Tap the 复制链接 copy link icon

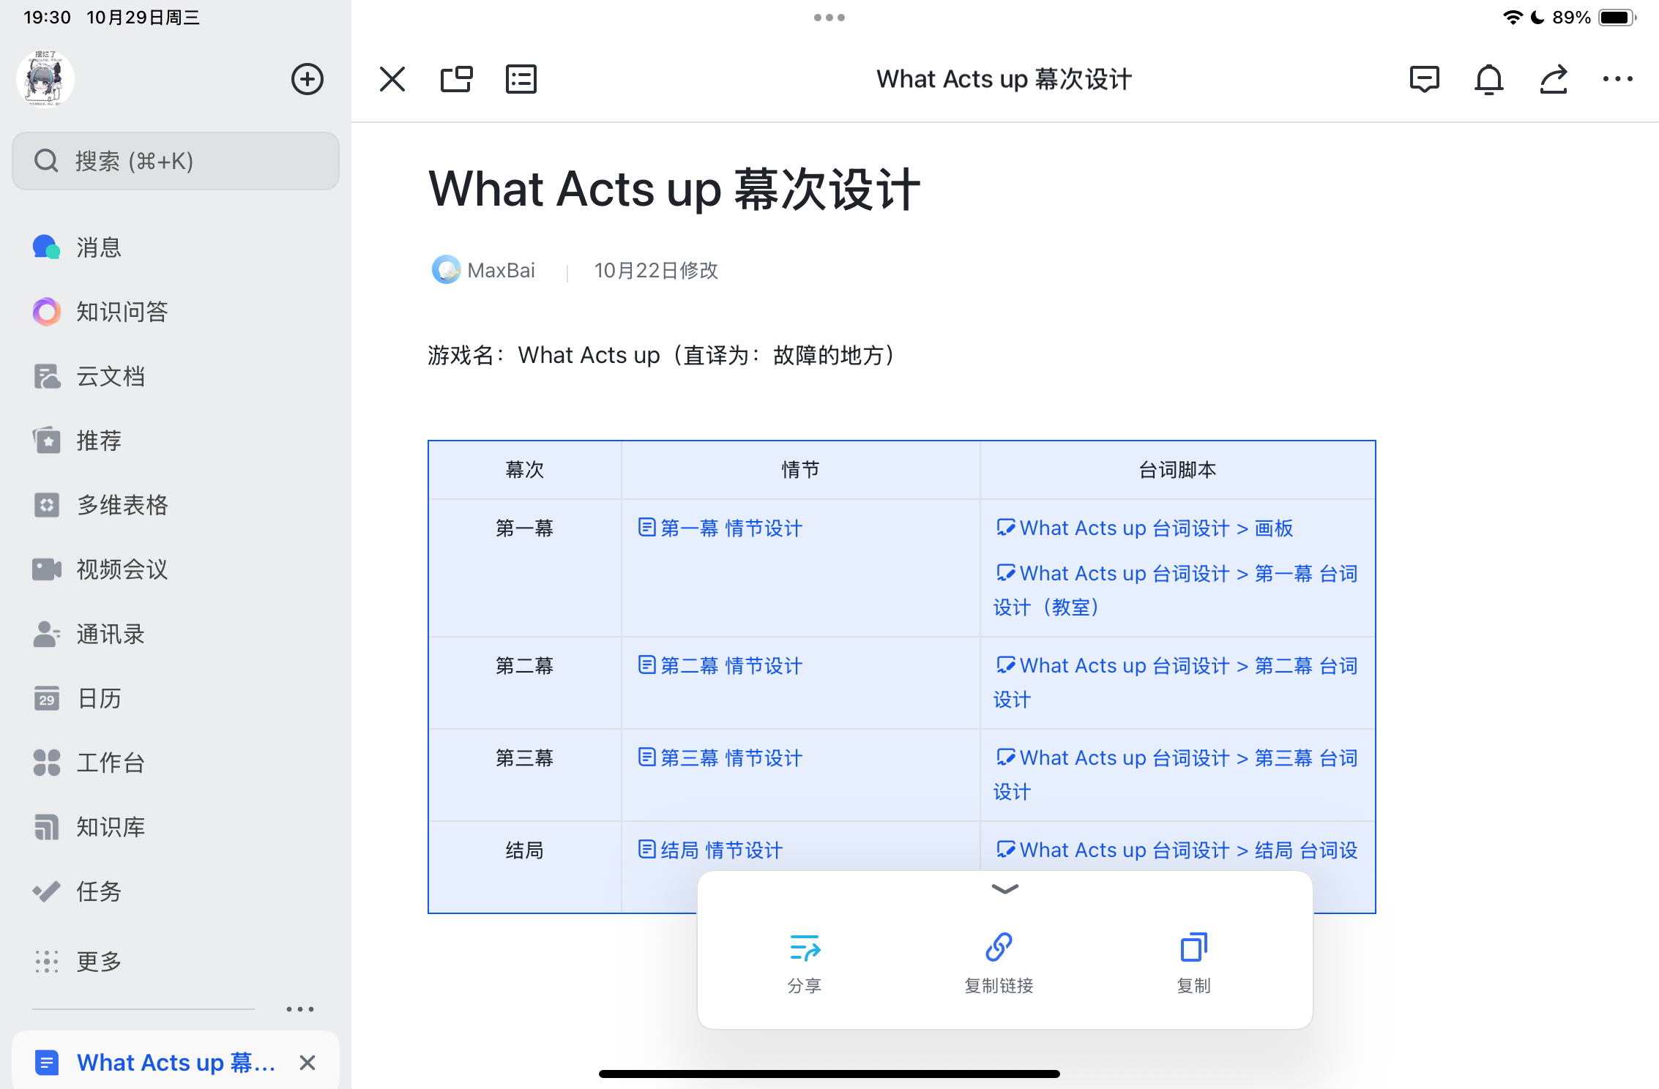coord(999,948)
